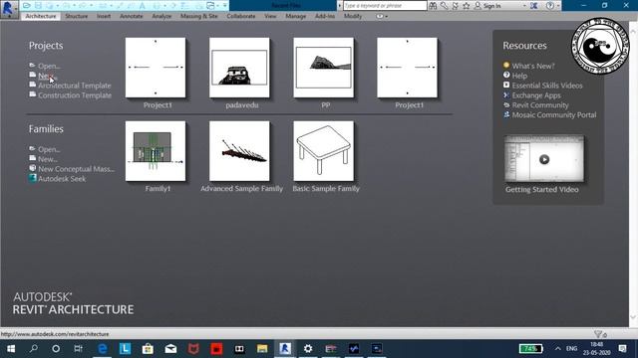
Task: Show hidden system tray icons chevron
Action: (558, 349)
